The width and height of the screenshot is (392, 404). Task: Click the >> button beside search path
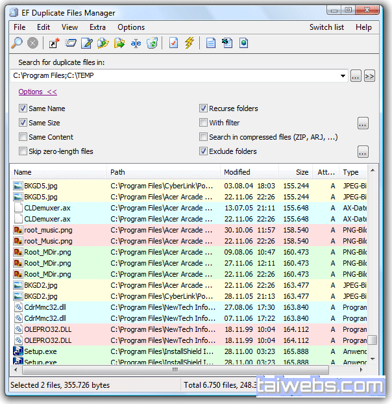(370, 76)
